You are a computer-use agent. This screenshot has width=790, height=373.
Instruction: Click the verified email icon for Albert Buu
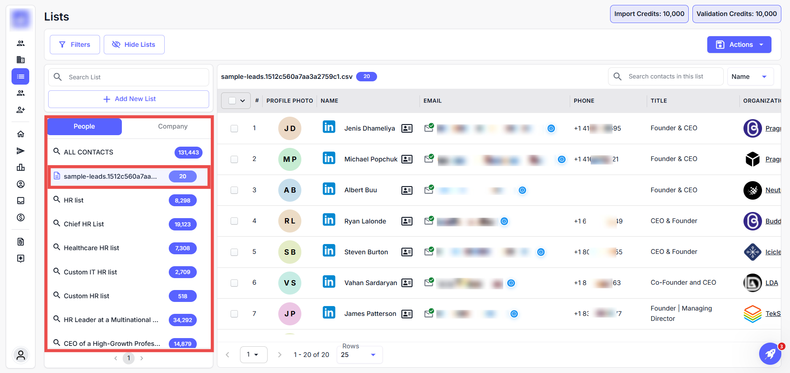(429, 189)
